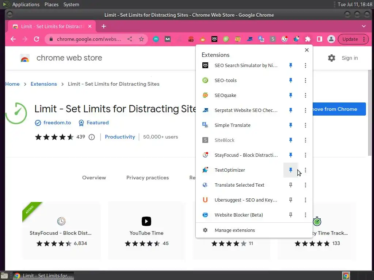374x280 pixels.
Task: Launch Ubersuggest from extensions list
Action: coord(240,200)
